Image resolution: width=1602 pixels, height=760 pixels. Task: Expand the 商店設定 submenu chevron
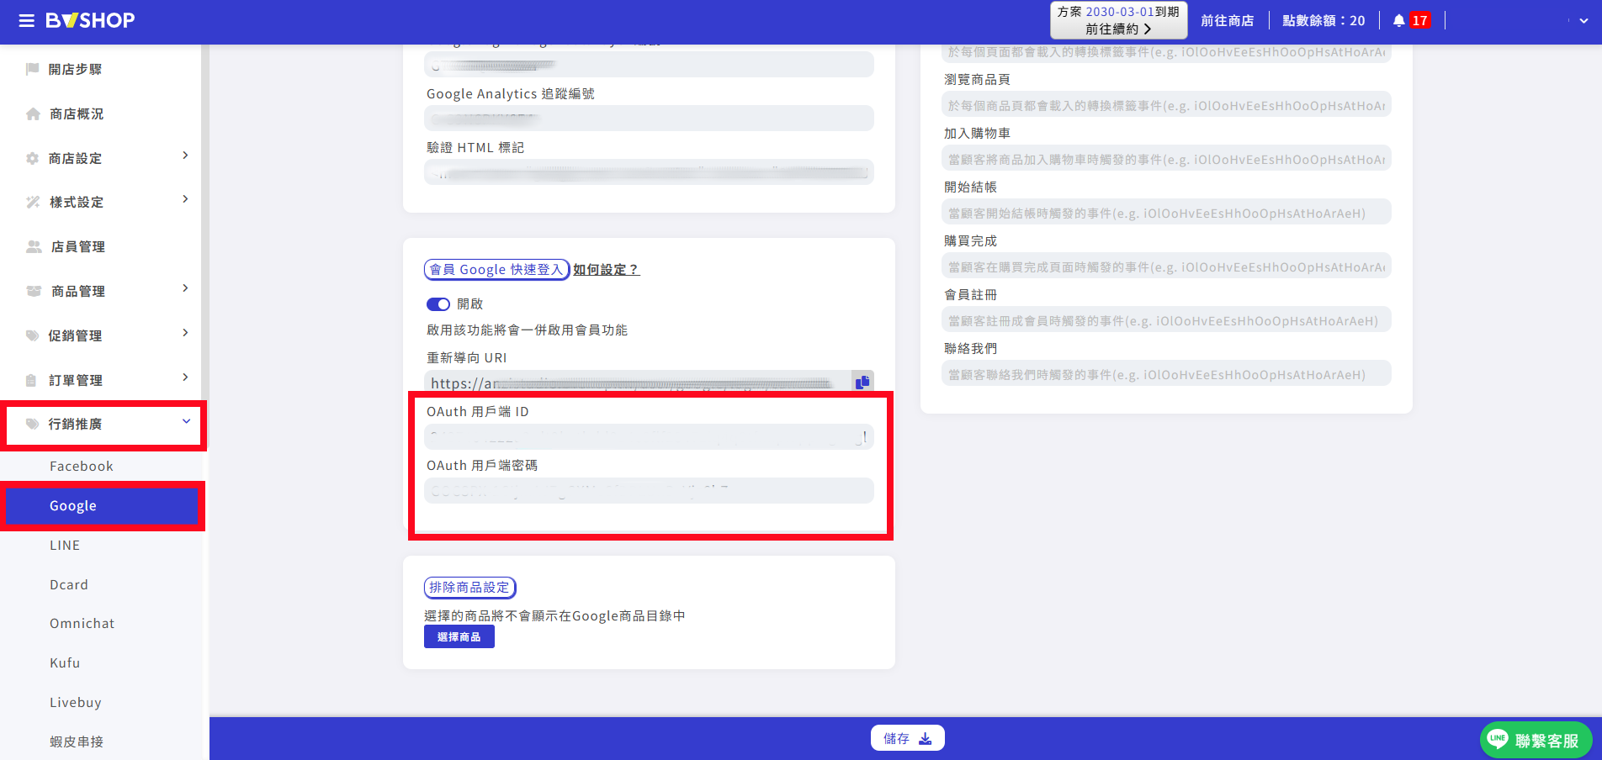[185, 156]
